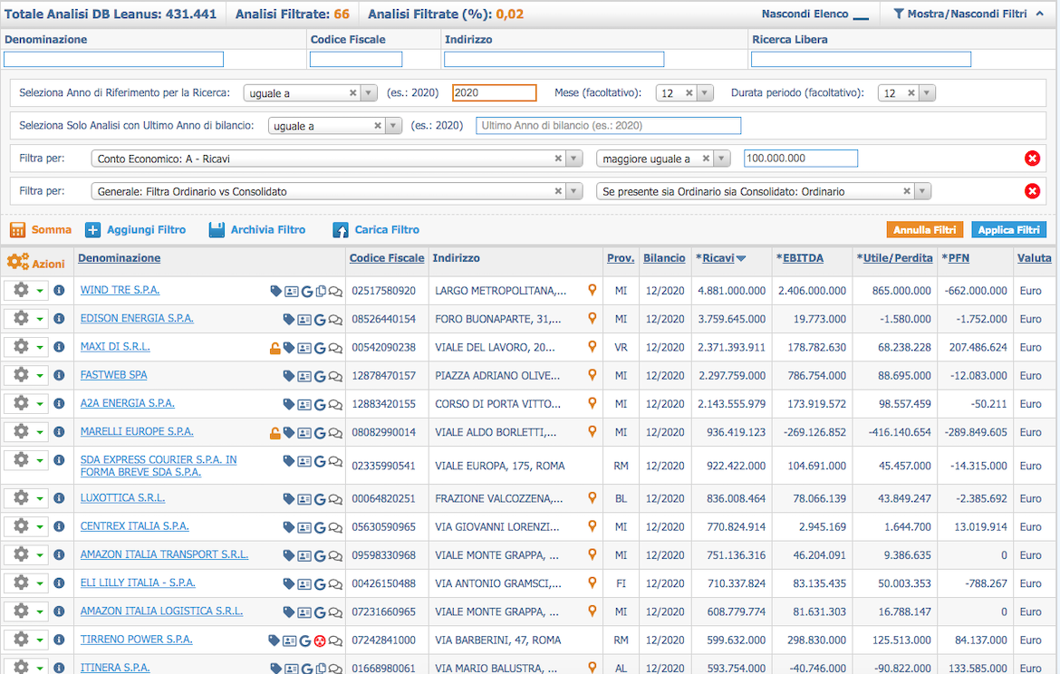Viewport: 1060px width, 674px height.
Task: Sort table by Prov. column
Action: [x=621, y=258]
